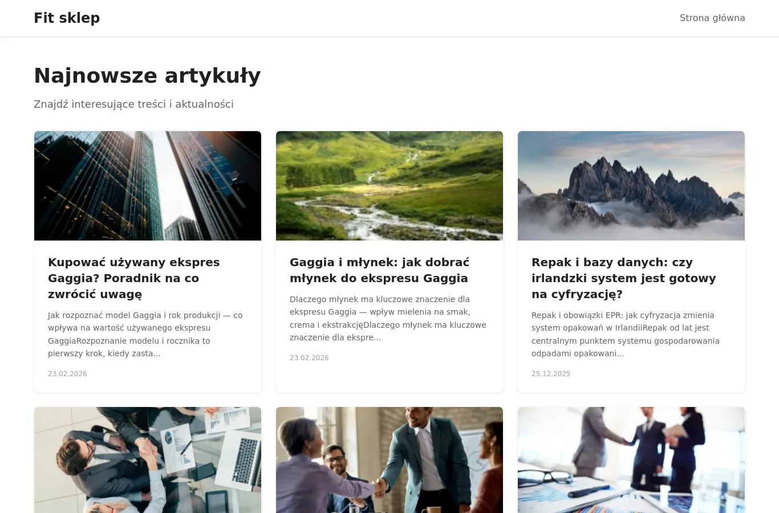Go to Strona główna in navigation
The width and height of the screenshot is (779, 513).
point(712,18)
